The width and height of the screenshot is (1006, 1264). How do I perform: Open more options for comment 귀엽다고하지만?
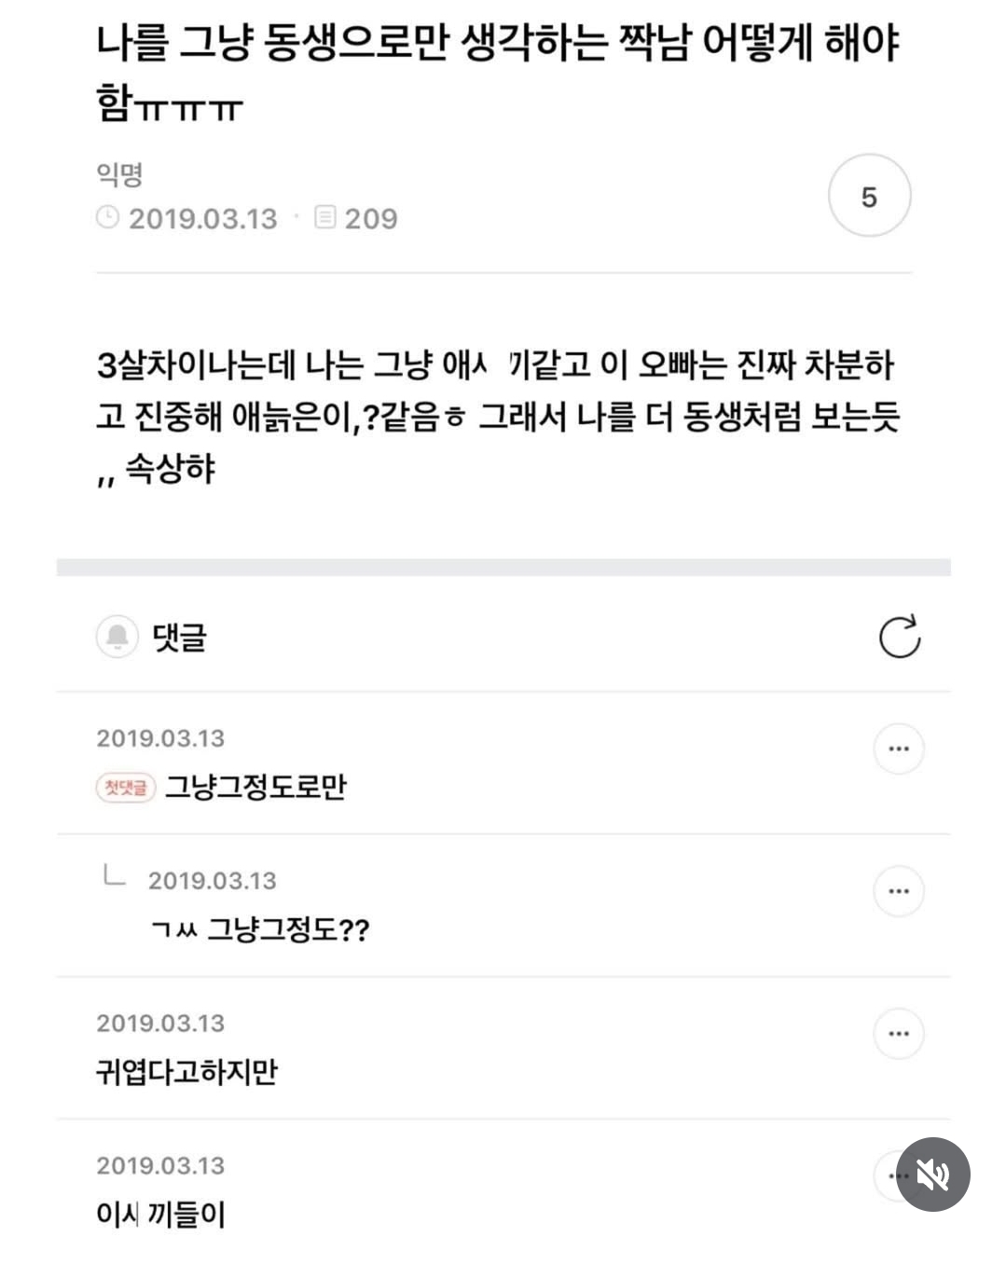[x=899, y=1034]
